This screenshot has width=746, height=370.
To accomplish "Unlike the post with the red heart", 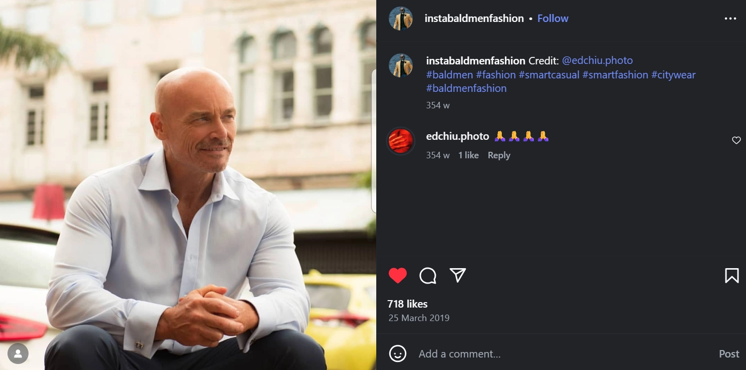I will tap(398, 276).
